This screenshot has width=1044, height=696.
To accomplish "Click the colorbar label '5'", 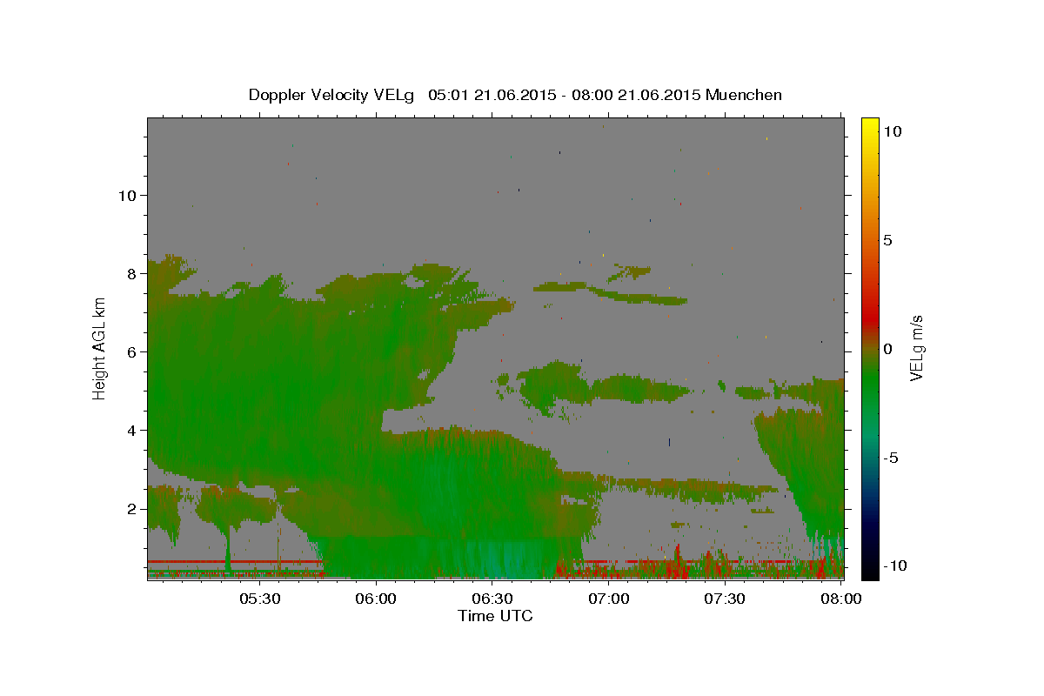I will point(887,240).
